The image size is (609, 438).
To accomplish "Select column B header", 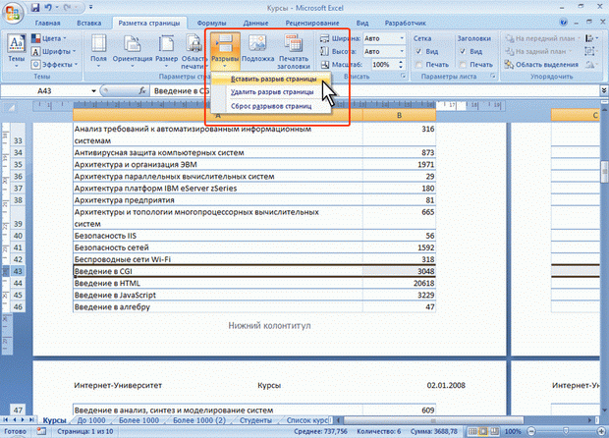I will click(399, 116).
